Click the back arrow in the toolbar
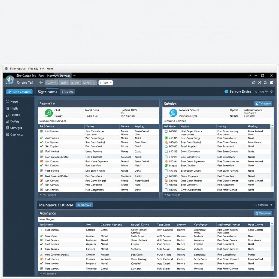The image size is (279, 279). click(41, 83)
